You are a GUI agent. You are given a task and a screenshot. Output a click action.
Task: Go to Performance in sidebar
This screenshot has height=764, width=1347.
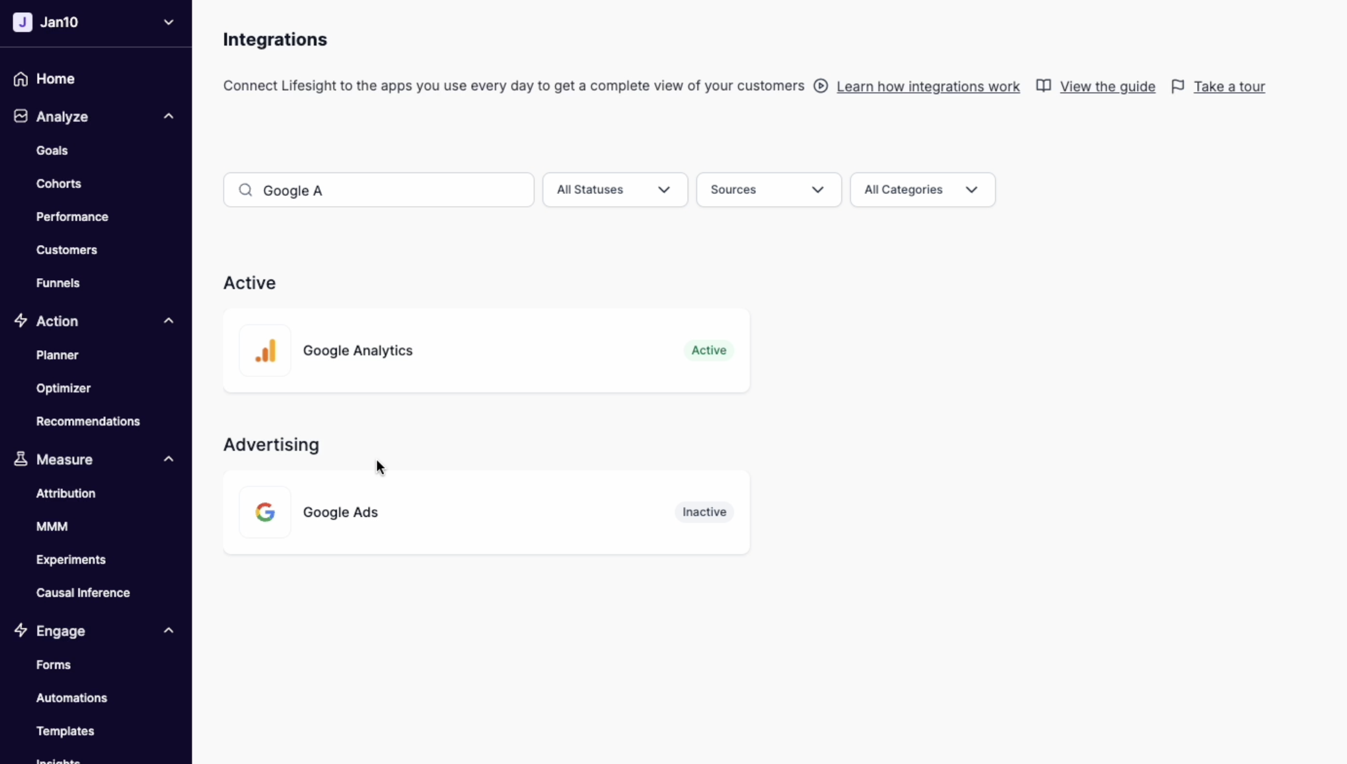[72, 217]
